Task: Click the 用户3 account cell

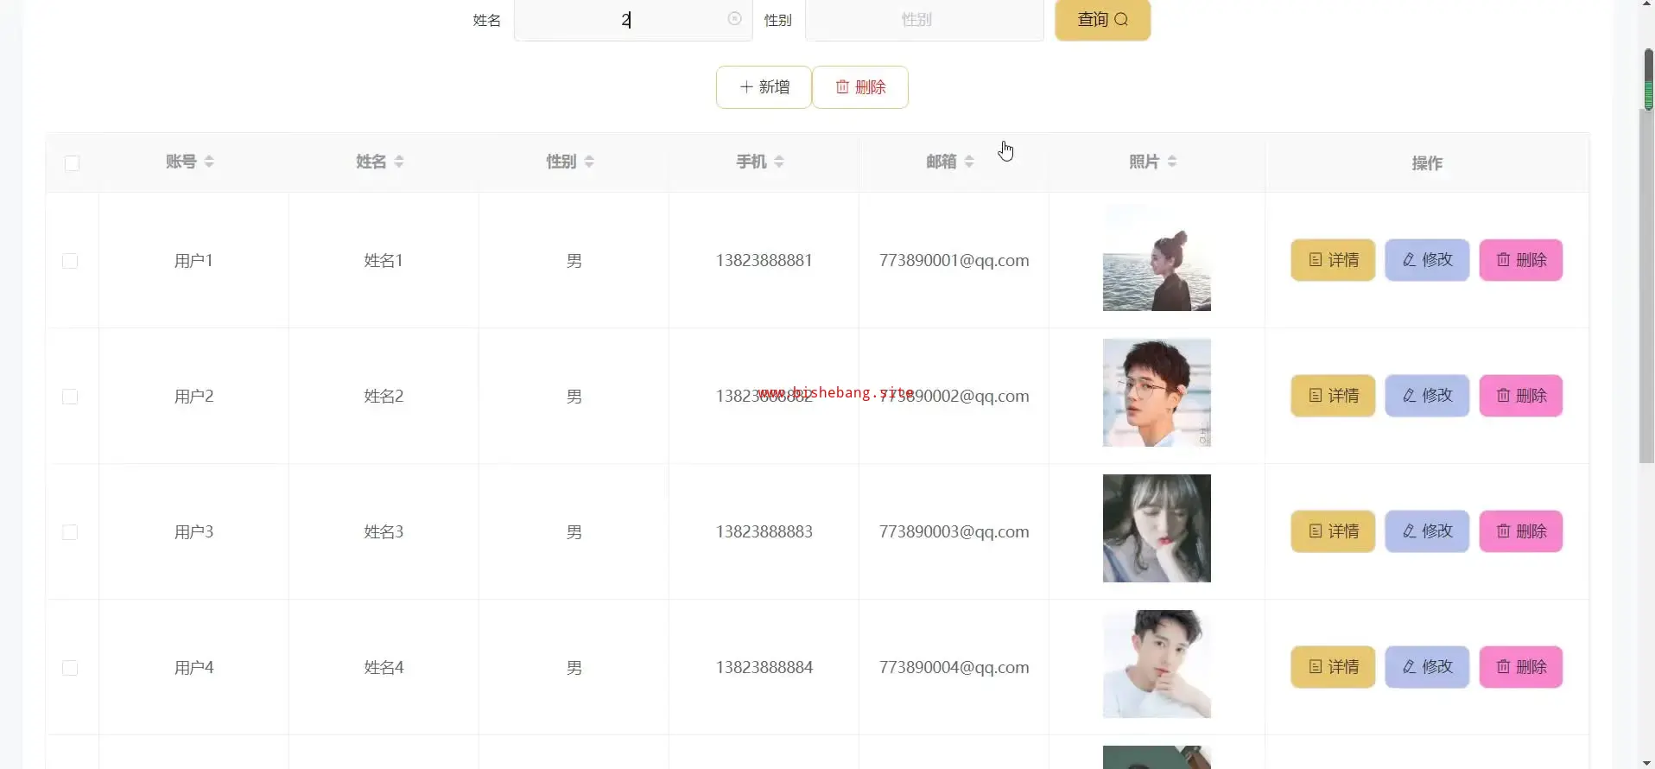Action: 193,532
